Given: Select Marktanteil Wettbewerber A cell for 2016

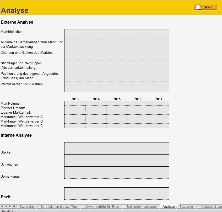Looking at the screenshot, I should [x=138, y=117].
